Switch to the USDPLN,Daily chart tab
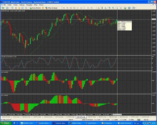This screenshot has width=157, height=125. click(145, 117)
